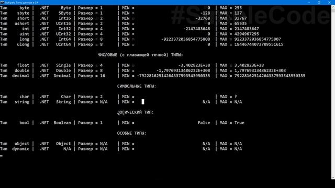This screenshot has width=335, height=188.
Task: Click heading 'ЧИСЛОВЫЕ (с плавающей точкой) ТИПЫ:'
Action: click(140, 55)
